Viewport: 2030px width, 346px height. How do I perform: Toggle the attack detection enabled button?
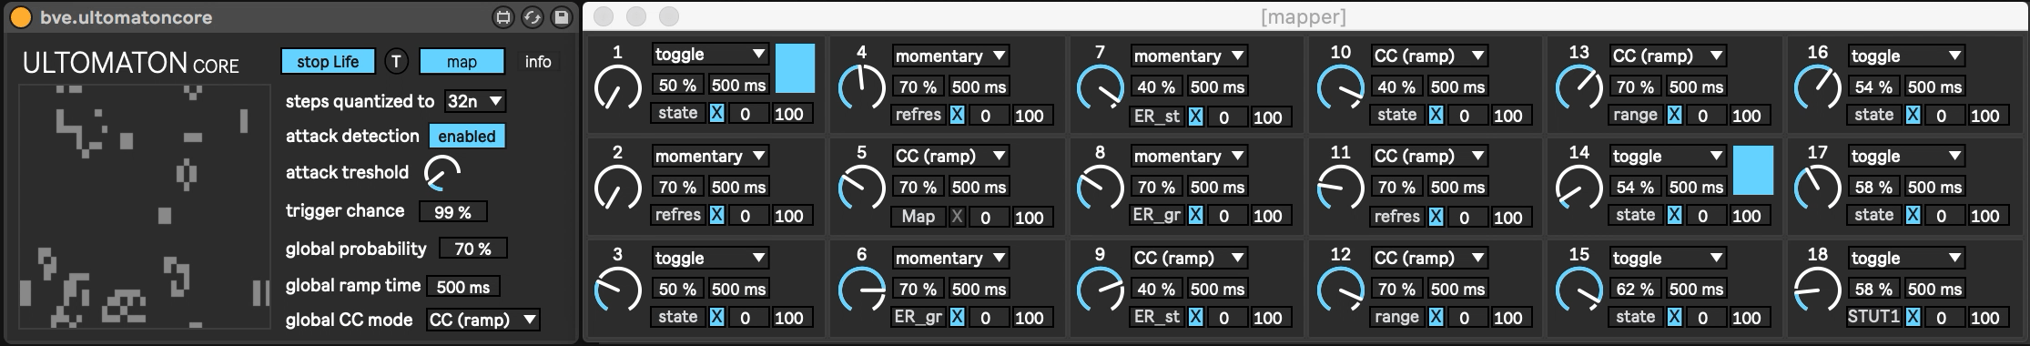point(467,137)
